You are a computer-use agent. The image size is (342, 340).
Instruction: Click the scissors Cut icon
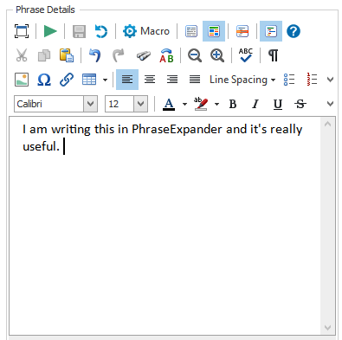(22, 55)
